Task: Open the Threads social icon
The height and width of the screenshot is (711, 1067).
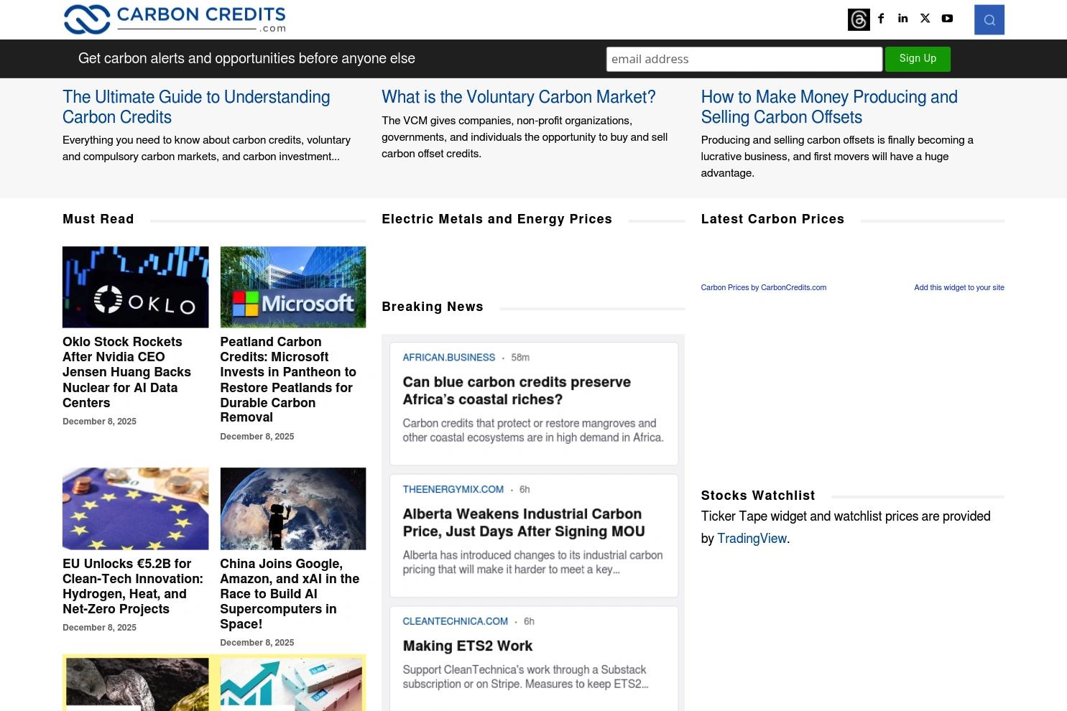Action: click(x=859, y=19)
